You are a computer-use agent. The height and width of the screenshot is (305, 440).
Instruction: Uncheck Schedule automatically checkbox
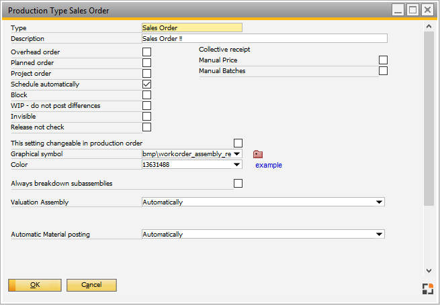(146, 84)
